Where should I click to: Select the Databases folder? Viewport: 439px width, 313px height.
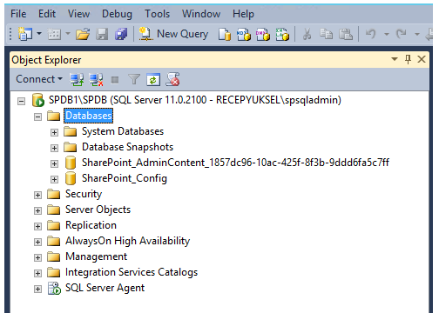tap(89, 116)
